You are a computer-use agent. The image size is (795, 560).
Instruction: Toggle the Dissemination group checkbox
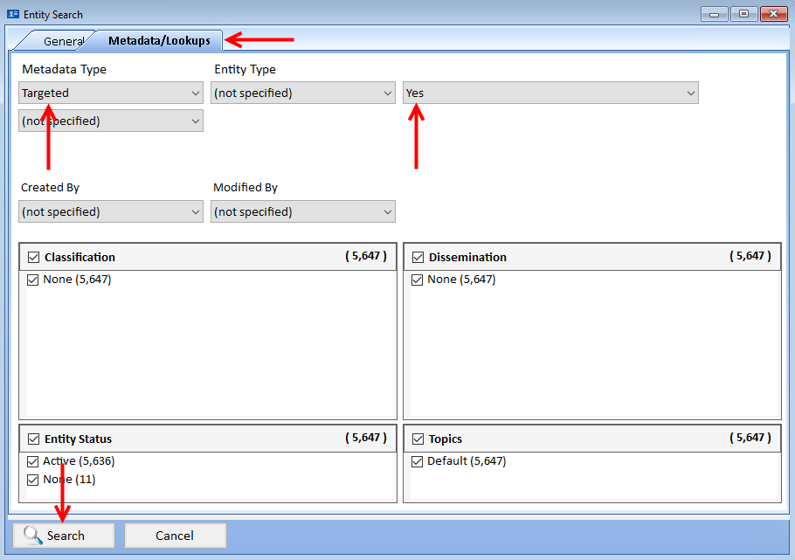click(417, 257)
